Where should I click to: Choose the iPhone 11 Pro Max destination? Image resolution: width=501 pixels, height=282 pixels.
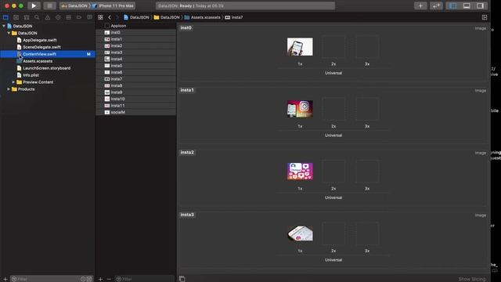pos(113,5)
